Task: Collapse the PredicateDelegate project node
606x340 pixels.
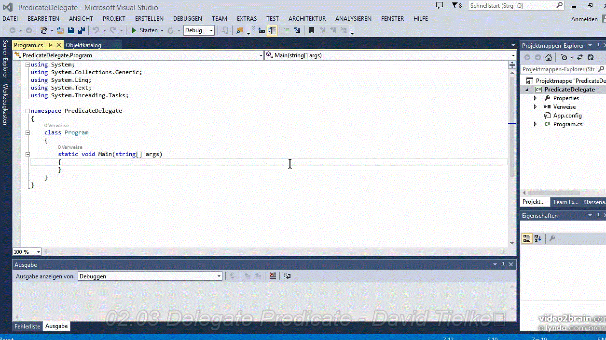Action: click(527, 90)
